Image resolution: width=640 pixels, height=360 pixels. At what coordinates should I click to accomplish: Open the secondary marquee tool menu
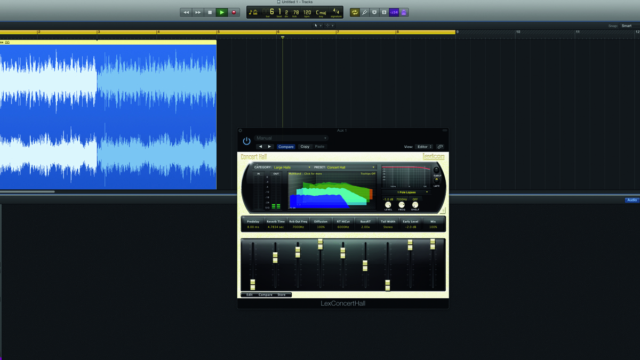click(x=329, y=26)
